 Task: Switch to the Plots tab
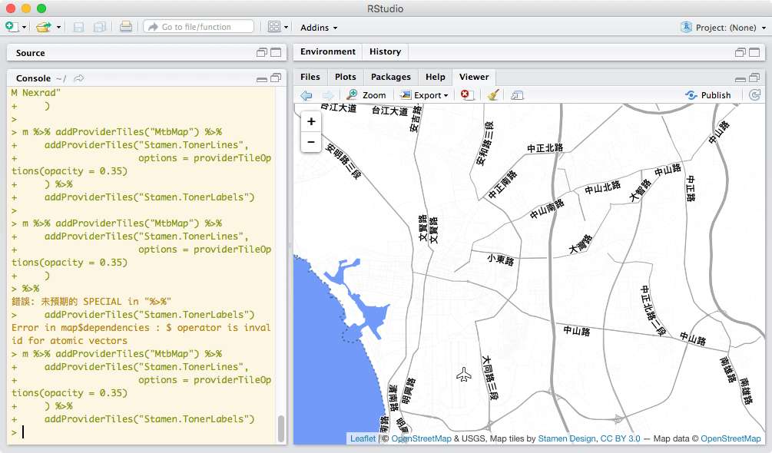(346, 77)
